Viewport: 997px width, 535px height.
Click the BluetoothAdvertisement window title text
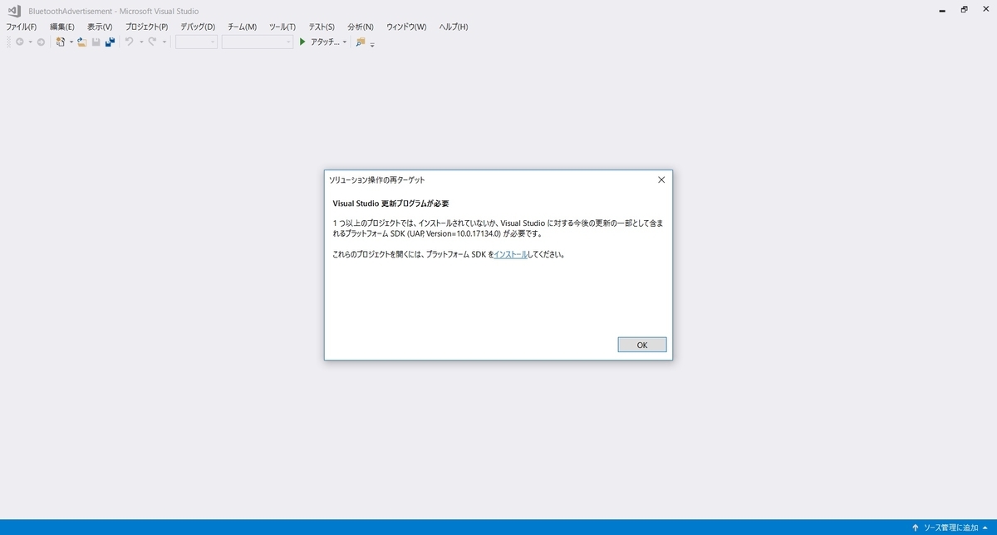pos(114,11)
